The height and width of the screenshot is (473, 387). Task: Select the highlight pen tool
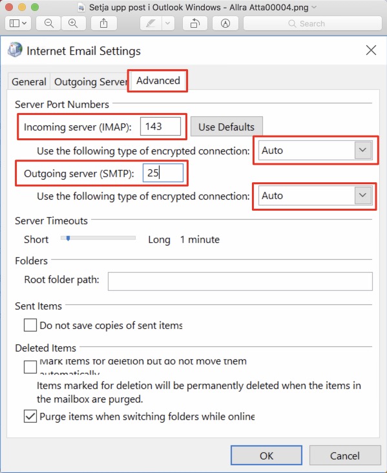pos(151,23)
